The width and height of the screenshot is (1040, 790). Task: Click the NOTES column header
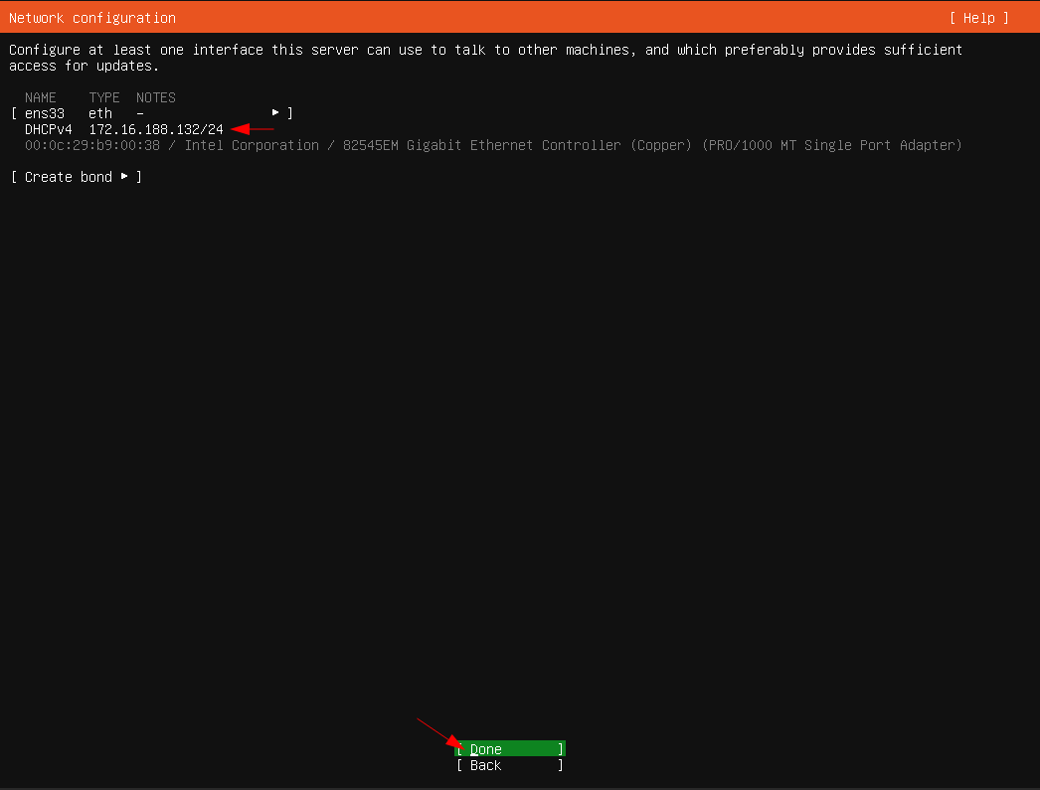click(156, 97)
